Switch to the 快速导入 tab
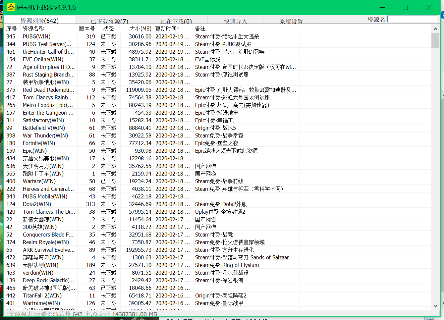Viewport: 444px width, 320px height. point(236,21)
